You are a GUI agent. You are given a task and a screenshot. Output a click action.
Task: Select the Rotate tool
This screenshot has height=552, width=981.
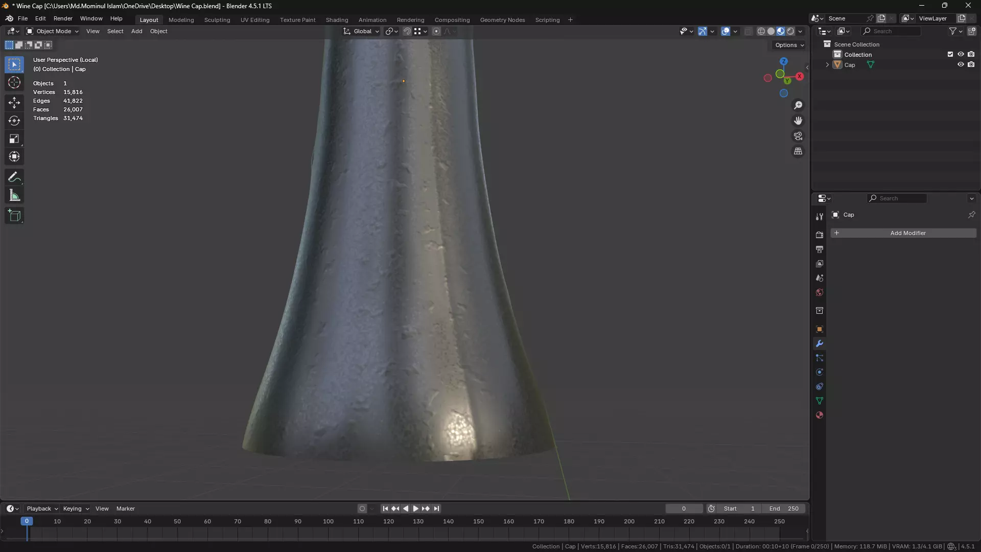pyautogui.click(x=14, y=121)
